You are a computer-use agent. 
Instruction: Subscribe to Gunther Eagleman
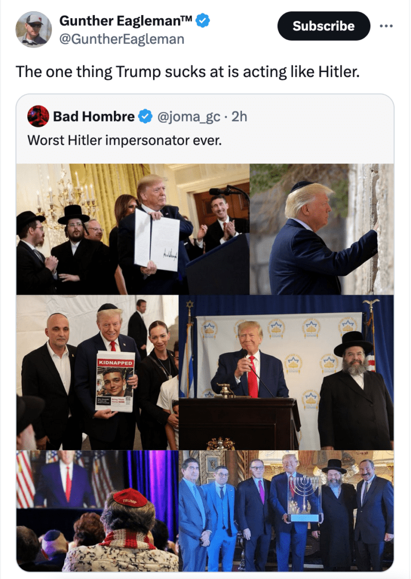pyautogui.click(x=324, y=26)
